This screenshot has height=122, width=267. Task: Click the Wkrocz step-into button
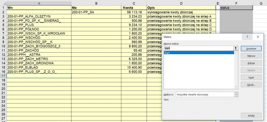click(x=251, y=56)
